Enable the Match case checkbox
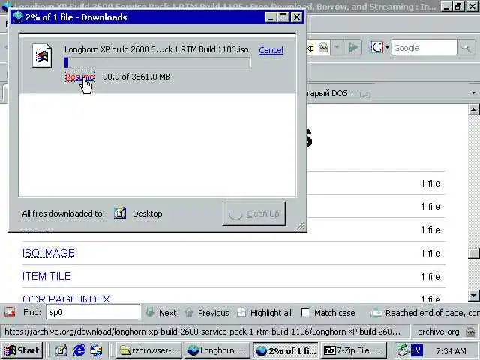This screenshot has height=360, width=480. pyautogui.click(x=305, y=313)
